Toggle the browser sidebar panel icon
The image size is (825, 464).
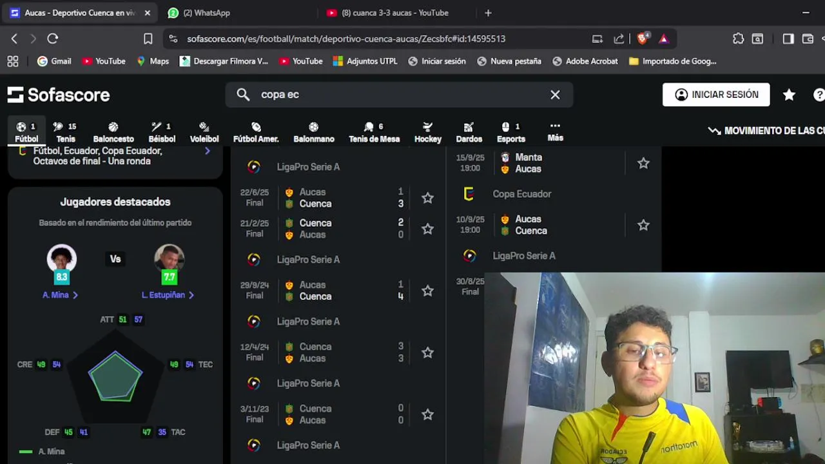click(x=788, y=39)
